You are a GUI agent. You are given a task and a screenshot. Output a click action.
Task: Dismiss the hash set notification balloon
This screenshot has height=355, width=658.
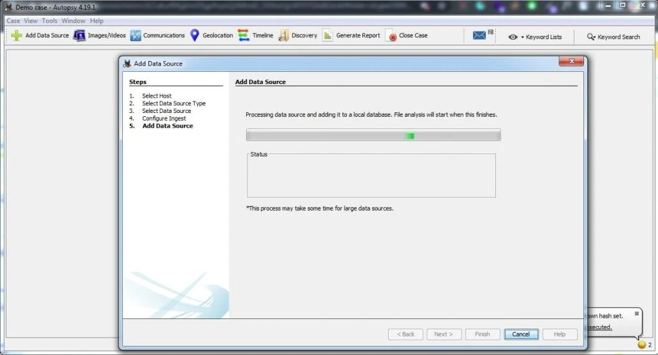point(637,313)
